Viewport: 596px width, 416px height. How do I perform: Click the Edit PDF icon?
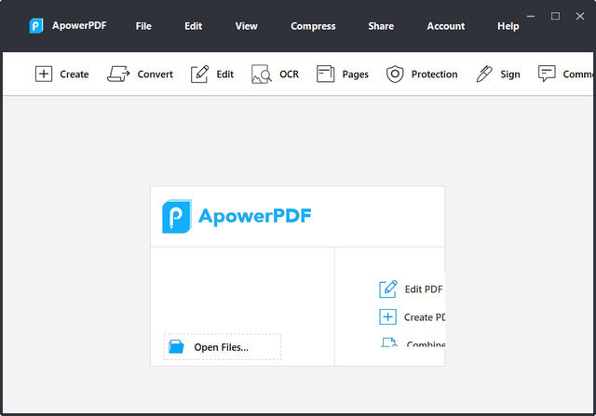(388, 289)
